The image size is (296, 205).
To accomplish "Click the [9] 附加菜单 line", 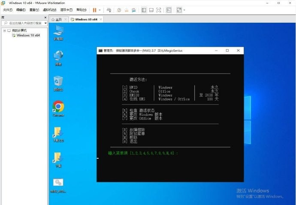I will pyautogui.click(x=133, y=134).
